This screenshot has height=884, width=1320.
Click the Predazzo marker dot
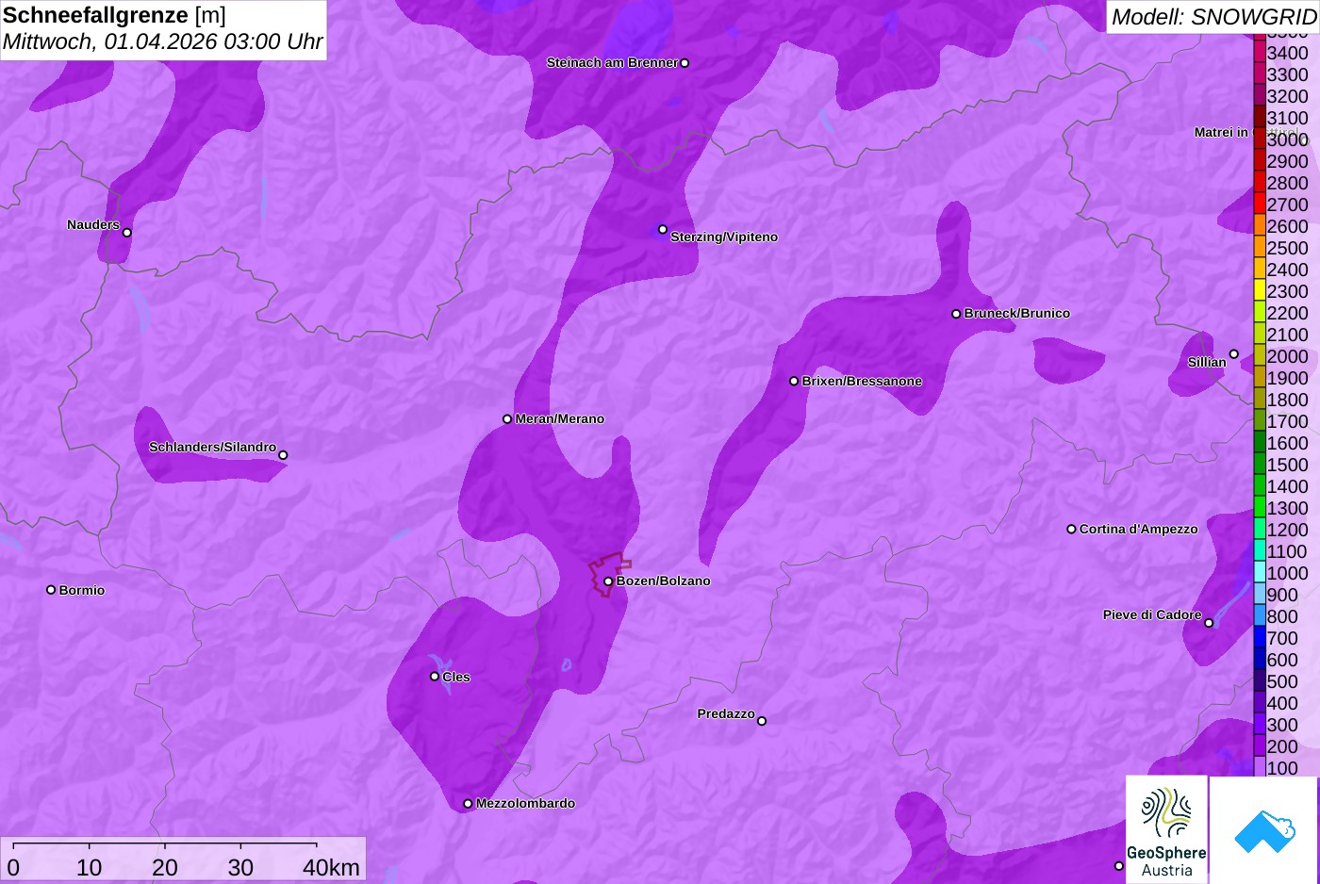[x=762, y=721]
